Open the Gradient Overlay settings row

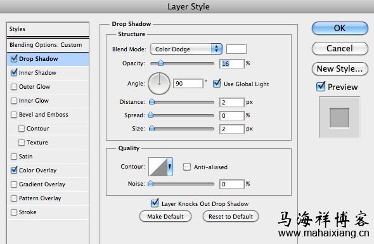click(x=48, y=184)
